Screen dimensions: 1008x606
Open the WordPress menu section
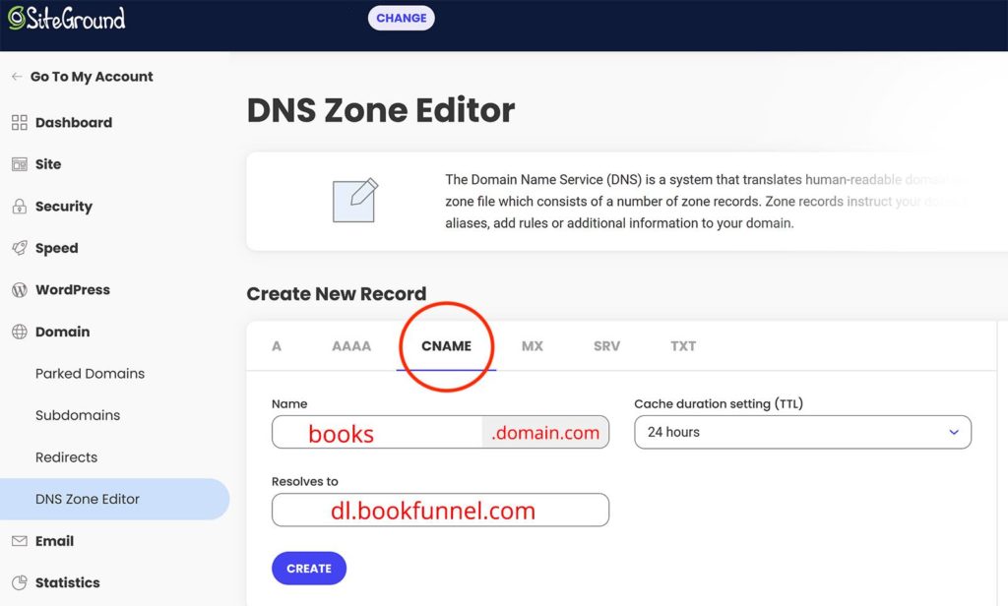pyautogui.click(x=73, y=290)
